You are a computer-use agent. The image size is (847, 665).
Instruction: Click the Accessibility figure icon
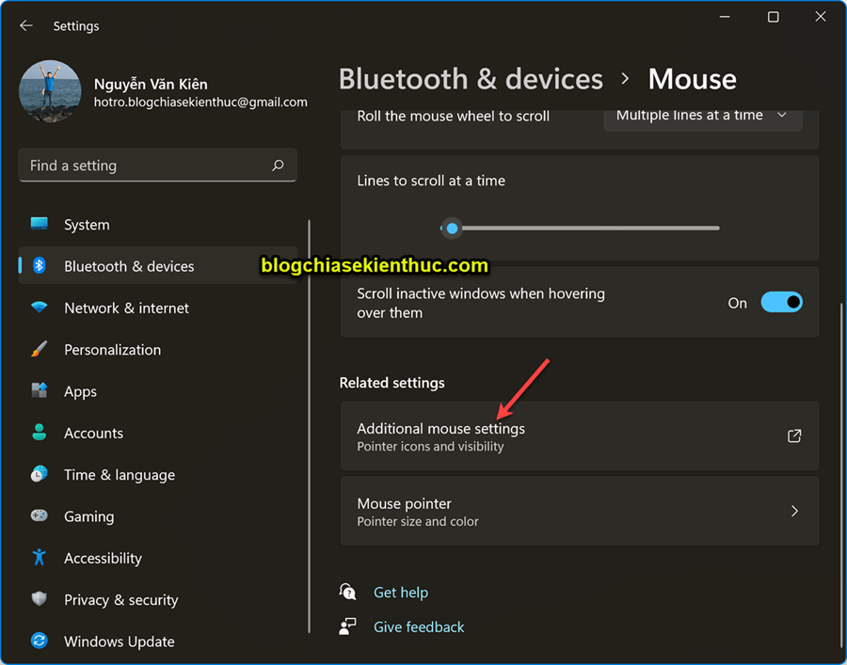click(x=39, y=558)
